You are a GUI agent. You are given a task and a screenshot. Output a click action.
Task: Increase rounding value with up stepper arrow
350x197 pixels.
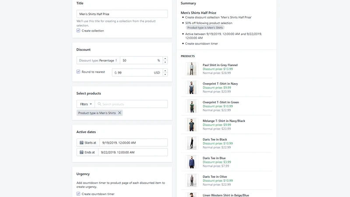(165, 70)
